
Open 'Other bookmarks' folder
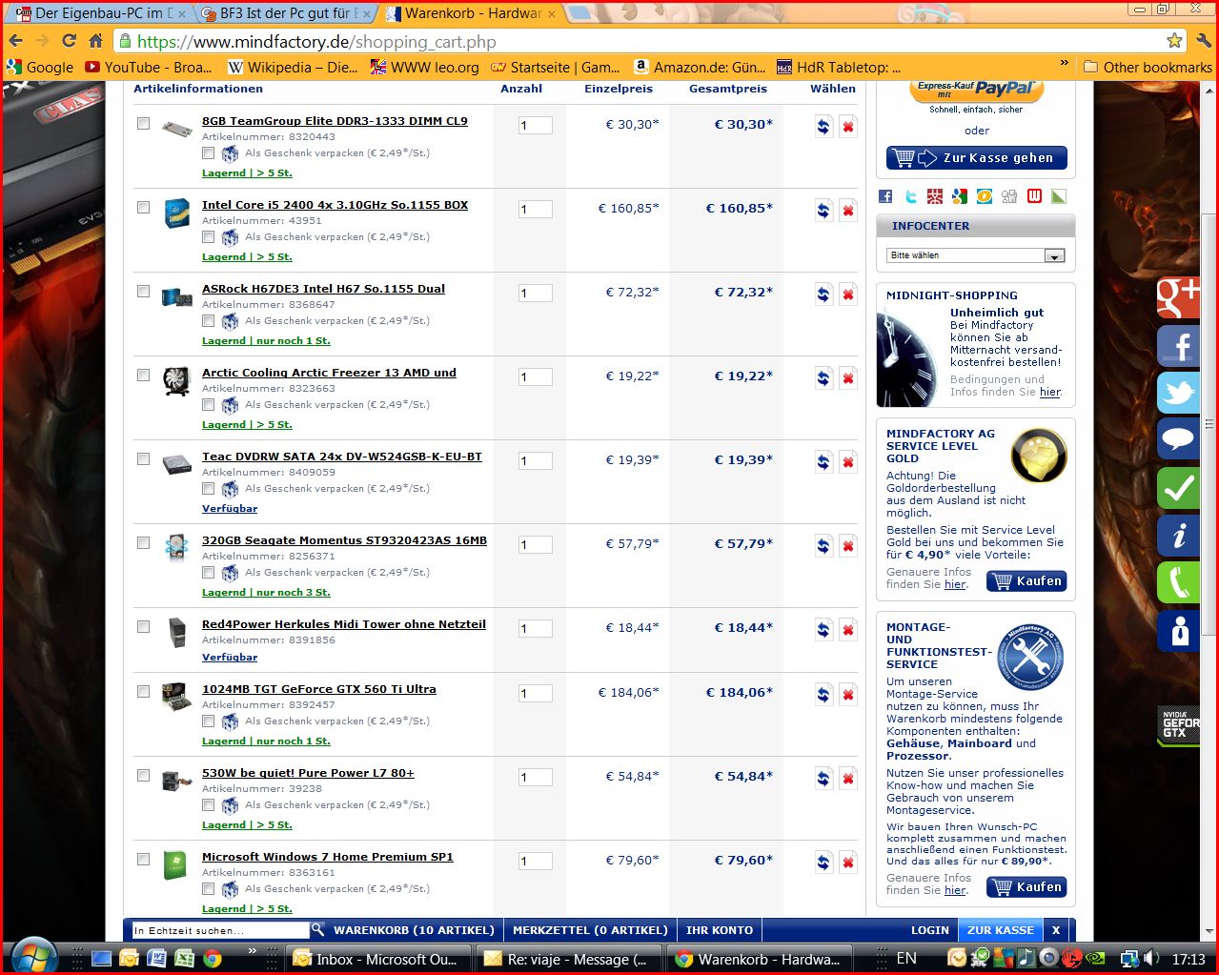point(1148,67)
